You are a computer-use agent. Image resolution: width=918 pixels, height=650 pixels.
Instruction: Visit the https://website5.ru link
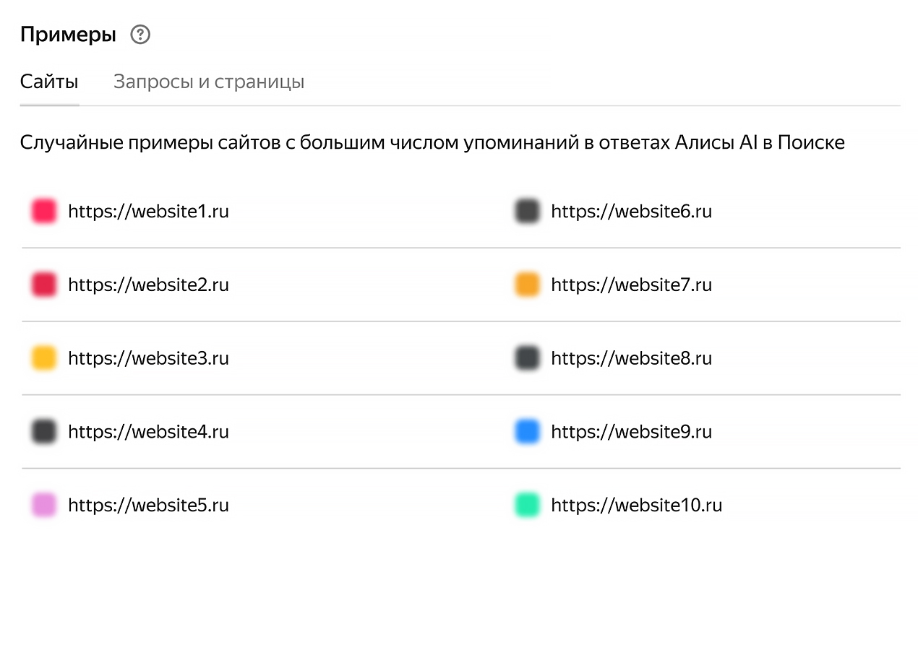pos(148,505)
